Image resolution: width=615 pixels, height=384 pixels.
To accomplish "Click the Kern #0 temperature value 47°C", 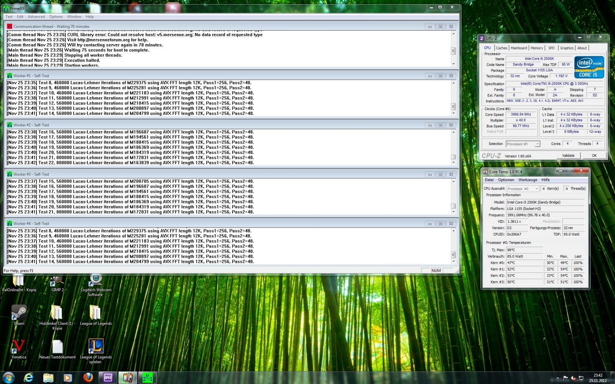I will [525, 263].
